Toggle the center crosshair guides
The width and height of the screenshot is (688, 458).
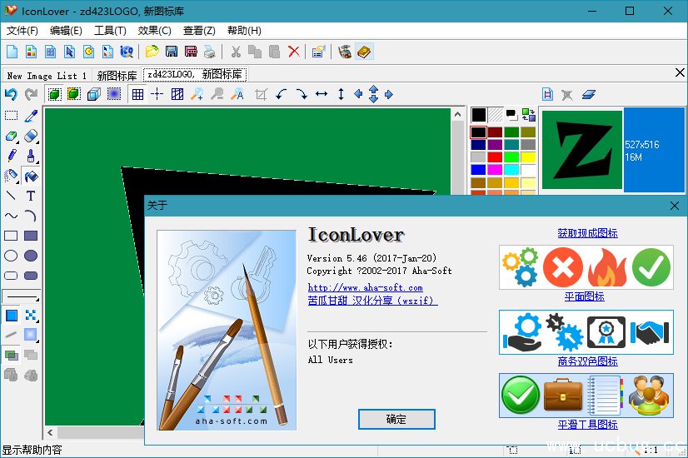pos(157,94)
